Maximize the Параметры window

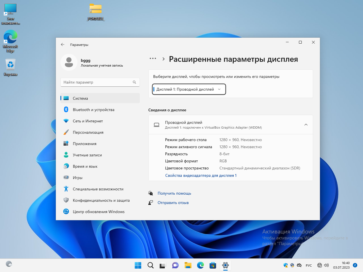[300, 42]
